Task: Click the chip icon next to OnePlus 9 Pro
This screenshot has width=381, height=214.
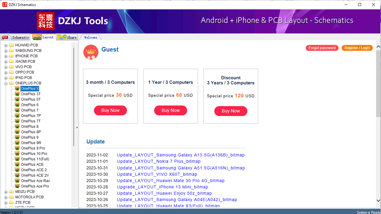Action: coord(17,148)
